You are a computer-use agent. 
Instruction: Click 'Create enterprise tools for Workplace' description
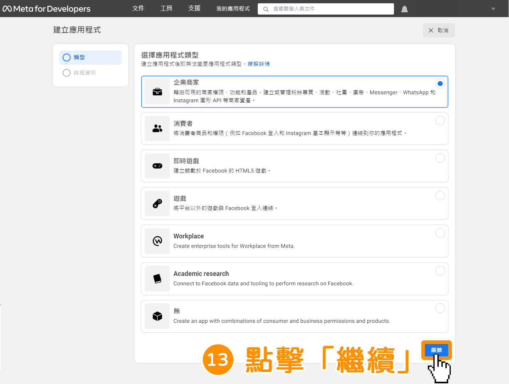pyautogui.click(x=234, y=246)
